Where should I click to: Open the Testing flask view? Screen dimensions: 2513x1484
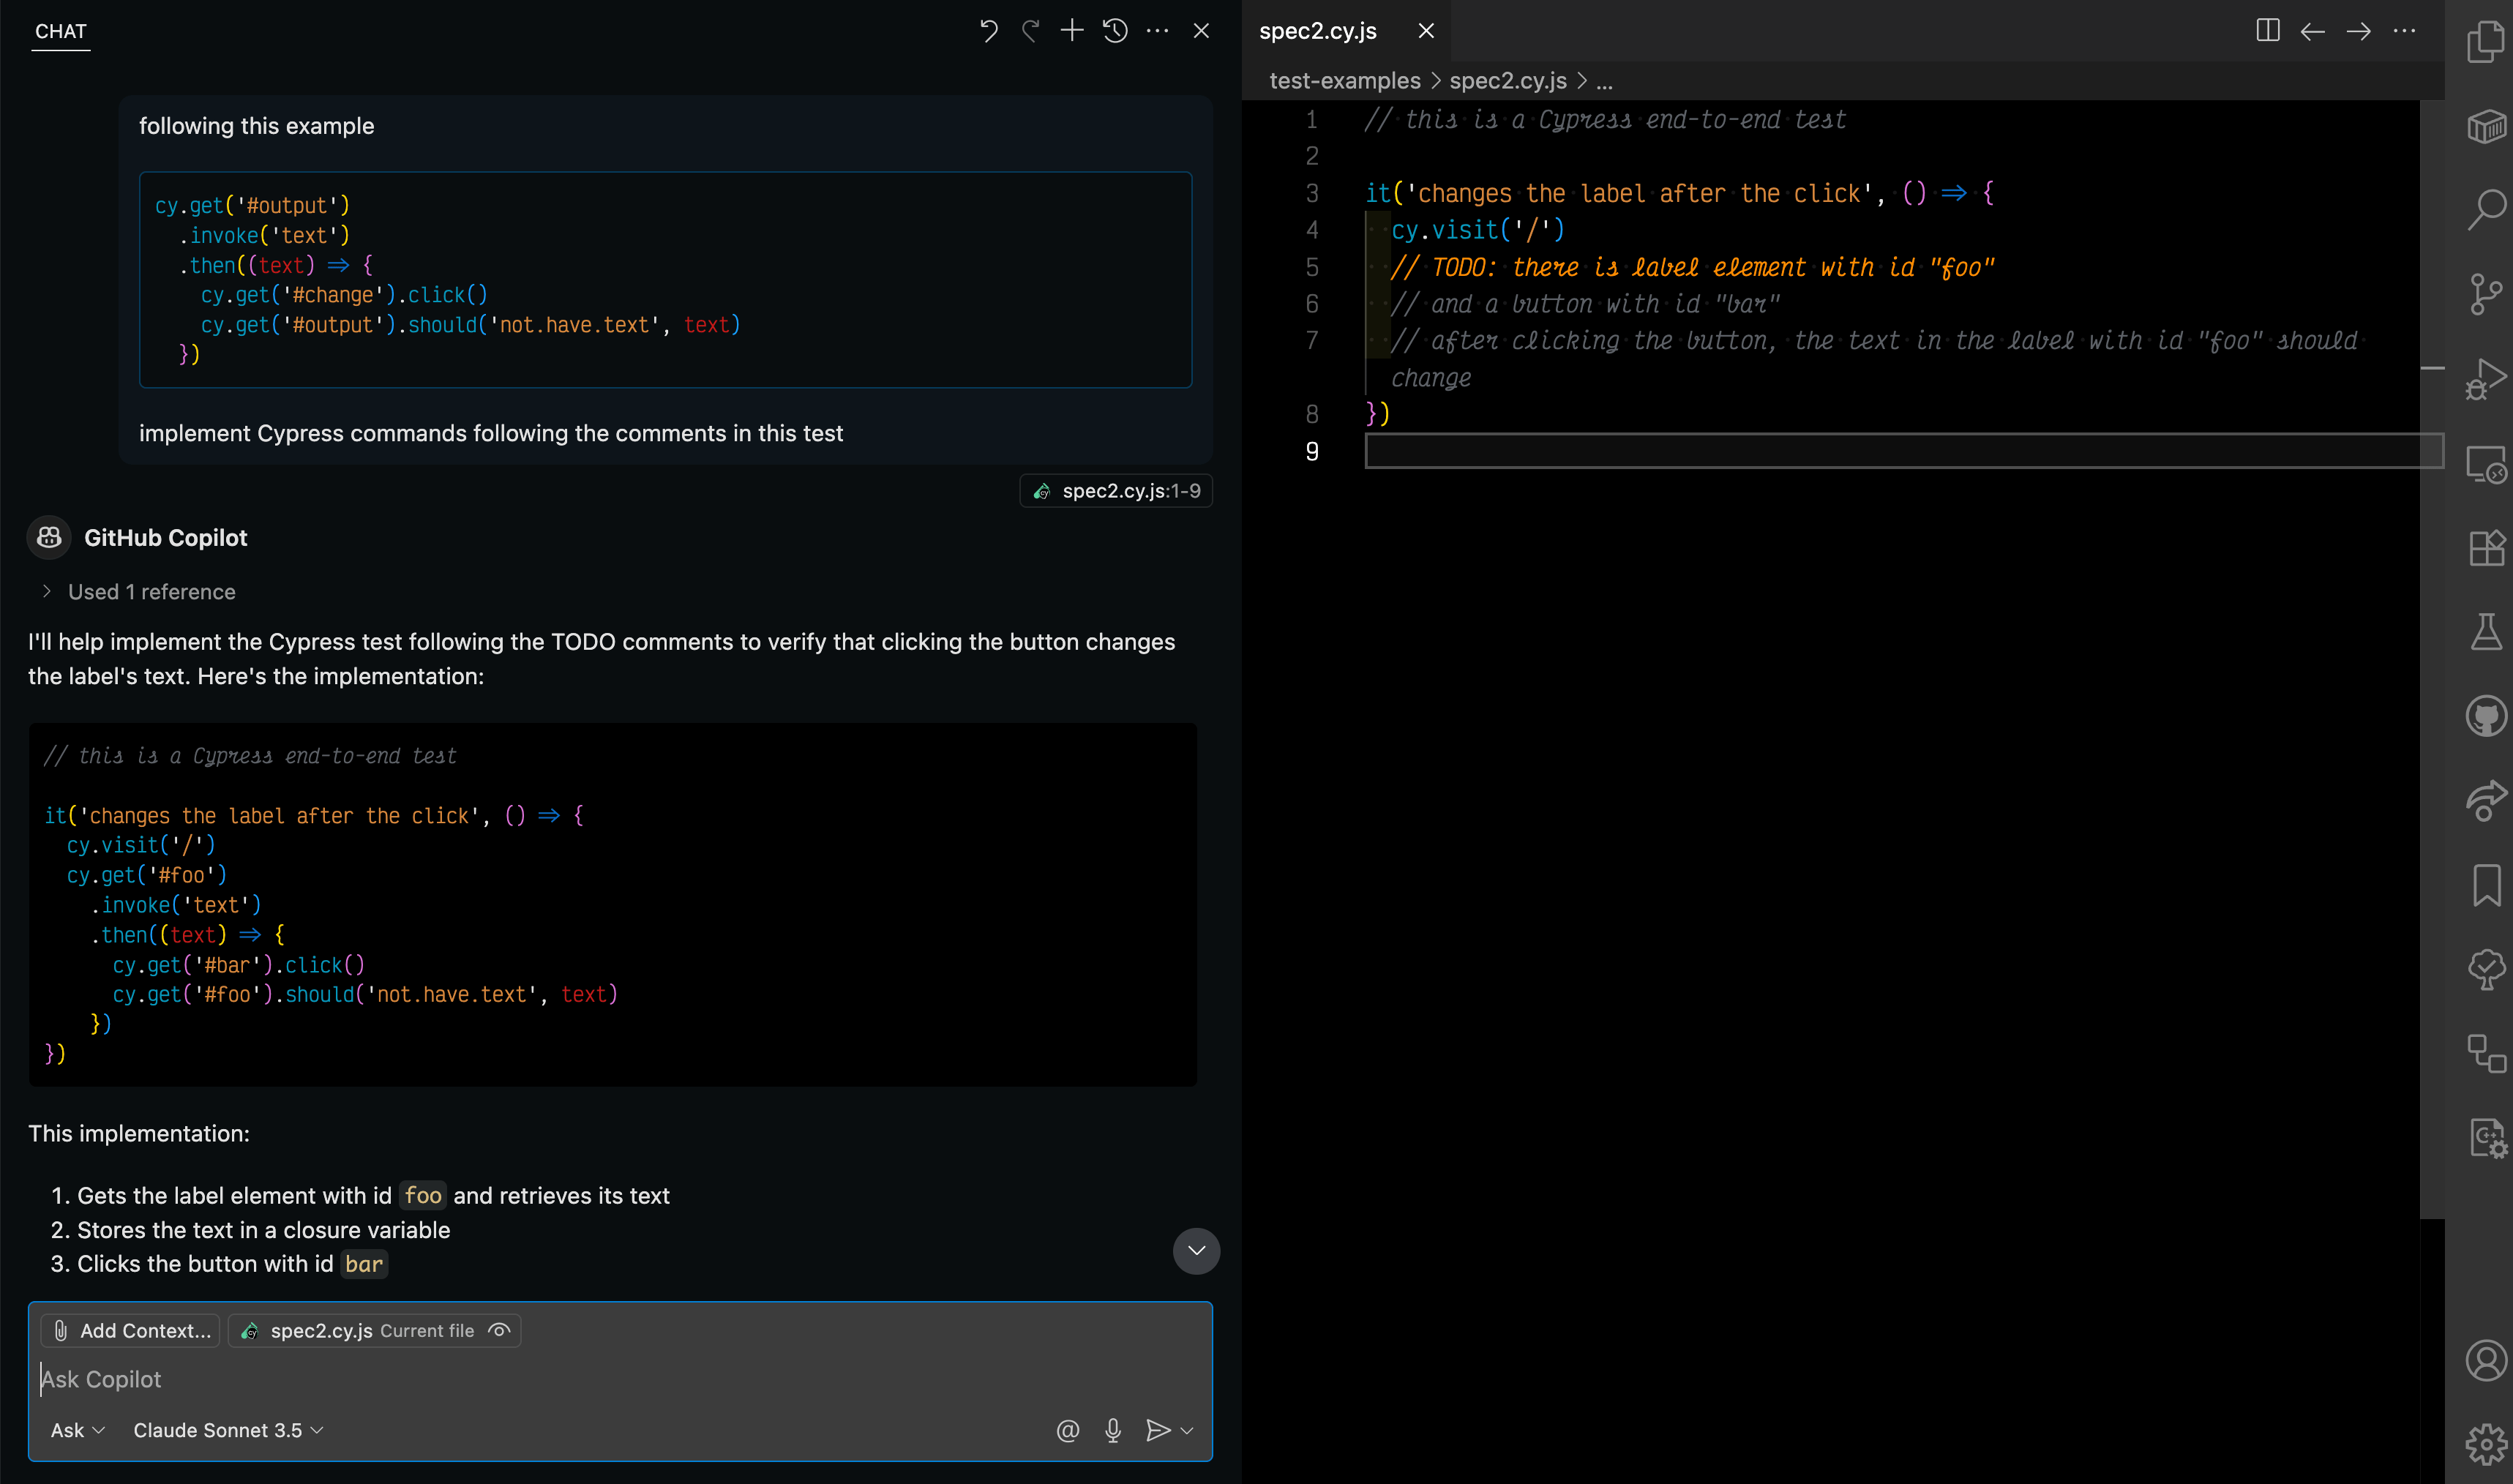pyautogui.click(x=2486, y=632)
